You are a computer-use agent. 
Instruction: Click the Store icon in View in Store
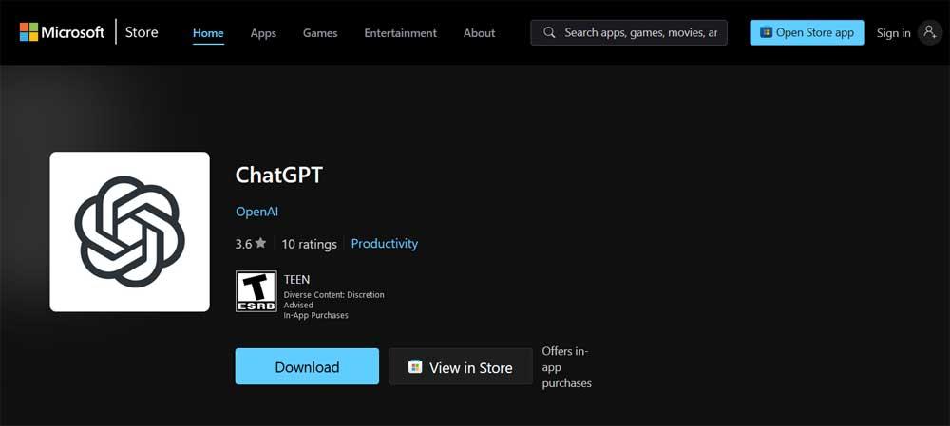pos(415,366)
